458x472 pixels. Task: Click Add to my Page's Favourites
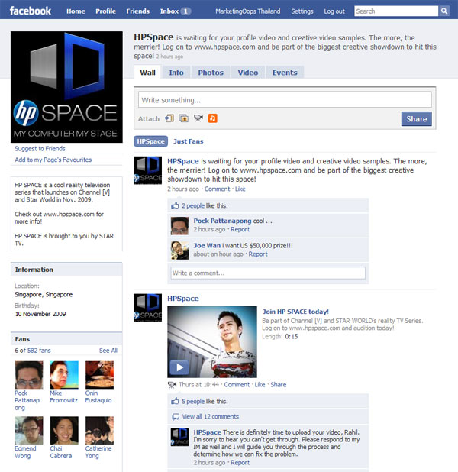(x=53, y=160)
